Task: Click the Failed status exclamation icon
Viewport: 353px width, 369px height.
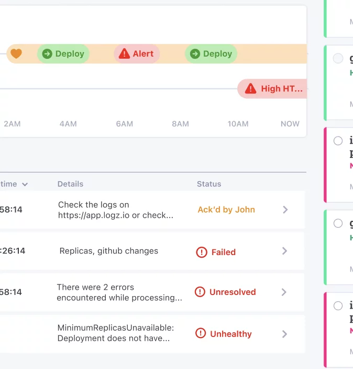Action: (202, 252)
